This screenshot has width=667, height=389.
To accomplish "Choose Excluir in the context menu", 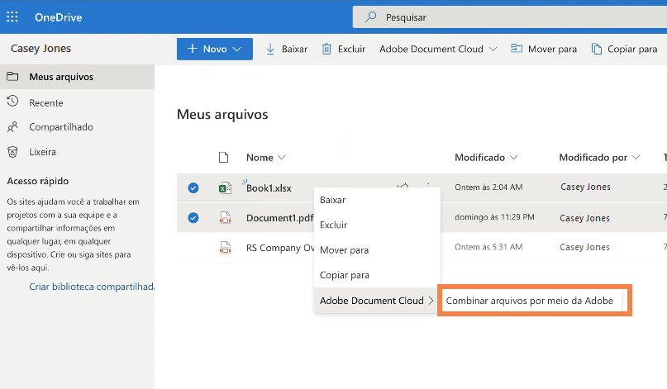I will pyautogui.click(x=333, y=225).
